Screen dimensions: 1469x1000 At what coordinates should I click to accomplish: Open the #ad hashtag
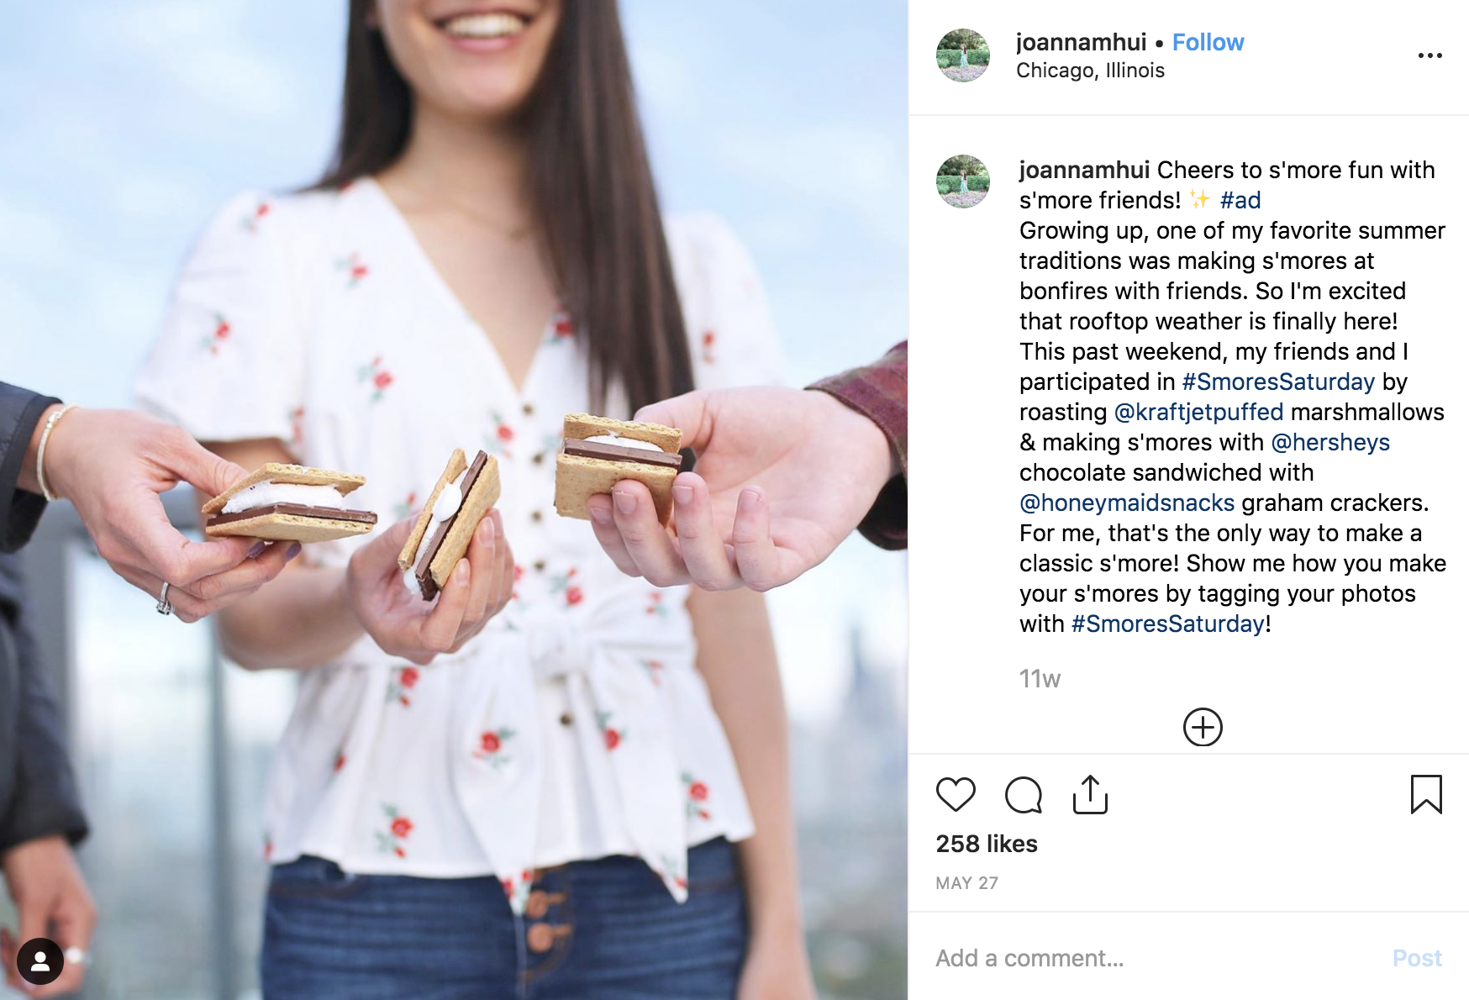1240,200
